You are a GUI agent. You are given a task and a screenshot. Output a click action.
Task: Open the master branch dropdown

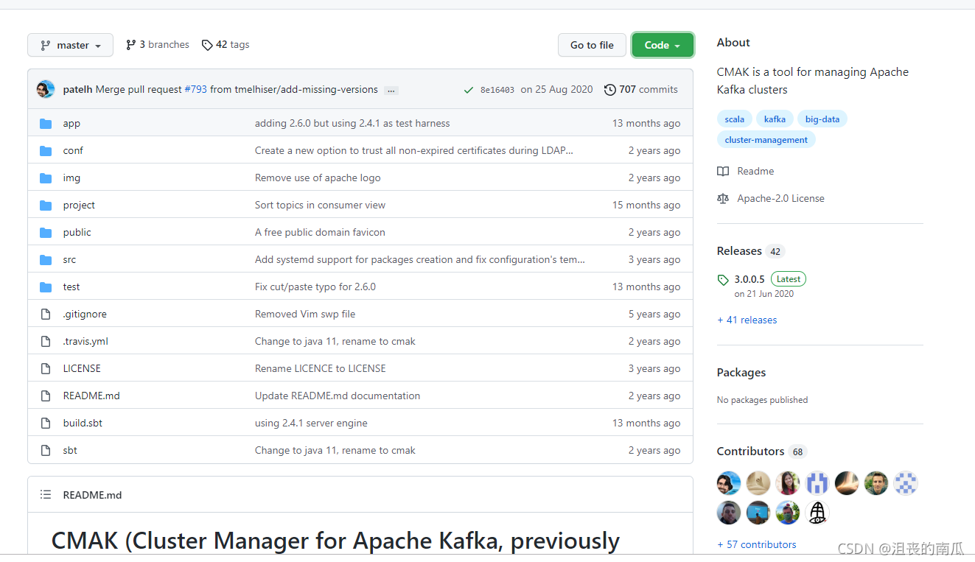pyautogui.click(x=71, y=45)
